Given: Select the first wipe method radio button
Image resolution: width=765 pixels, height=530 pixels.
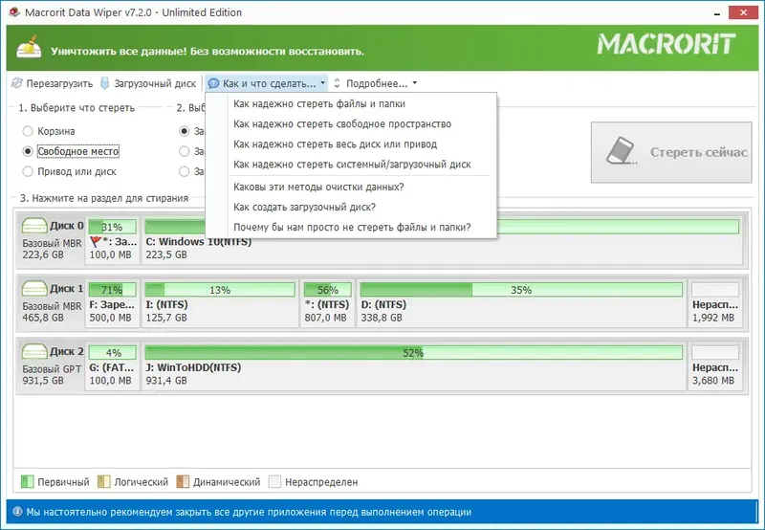Looking at the screenshot, I should [x=184, y=131].
